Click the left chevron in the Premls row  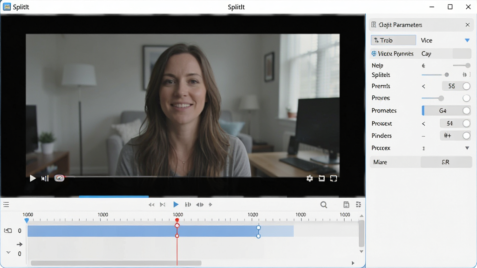[x=423, y=86]
